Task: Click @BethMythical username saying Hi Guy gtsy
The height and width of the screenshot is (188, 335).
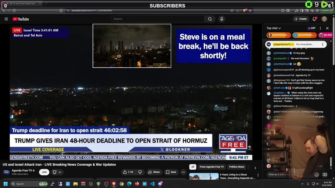Action: click(281, 53)
